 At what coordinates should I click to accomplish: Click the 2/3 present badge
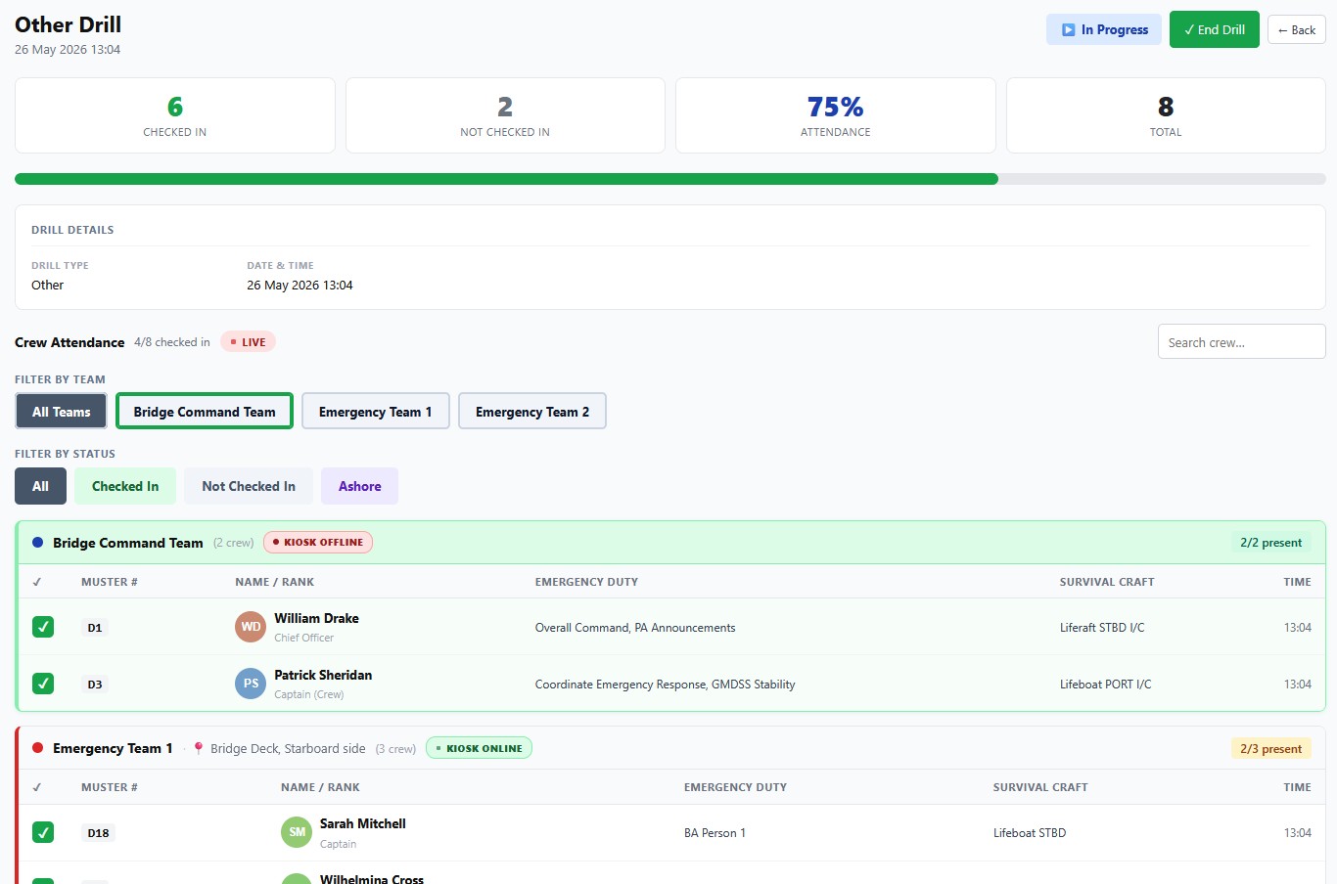click(x=1270, y=748)
